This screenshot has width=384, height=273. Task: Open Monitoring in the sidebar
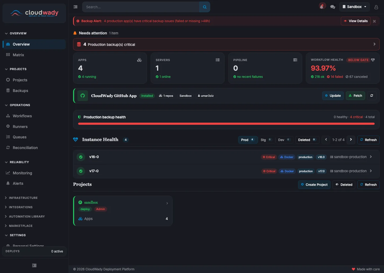pos(34,173)
